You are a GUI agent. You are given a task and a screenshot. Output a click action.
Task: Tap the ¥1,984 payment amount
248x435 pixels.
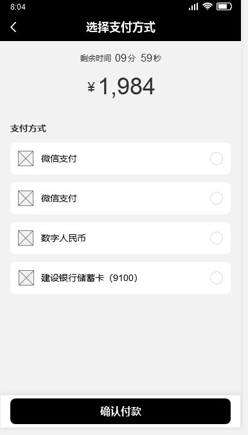(121, 87)
